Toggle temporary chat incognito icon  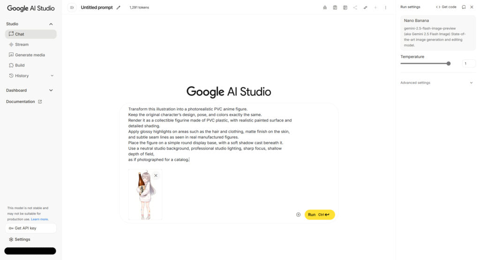tap(325, 7)
